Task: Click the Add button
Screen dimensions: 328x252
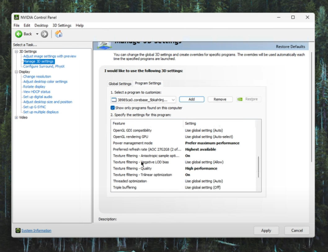Action: click(x=192, y=99)
